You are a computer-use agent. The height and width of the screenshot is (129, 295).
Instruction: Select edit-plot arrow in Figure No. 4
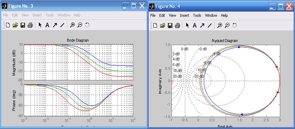click(187, 25)
